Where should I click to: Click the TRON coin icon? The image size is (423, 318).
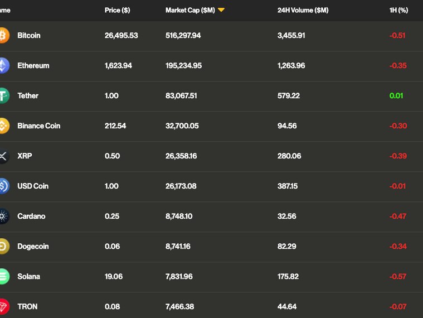[3, 306]
